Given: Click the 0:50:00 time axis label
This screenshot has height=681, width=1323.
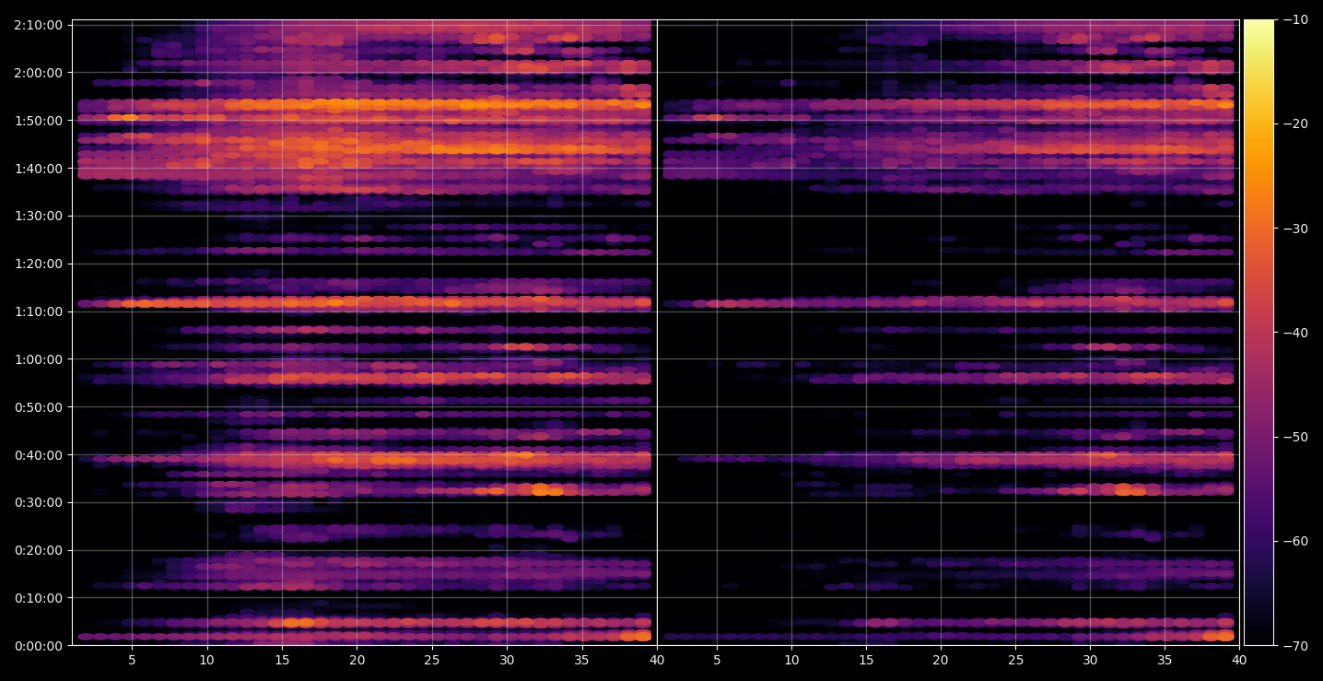Looking at the screenshot, I should (x=38, y=407).
